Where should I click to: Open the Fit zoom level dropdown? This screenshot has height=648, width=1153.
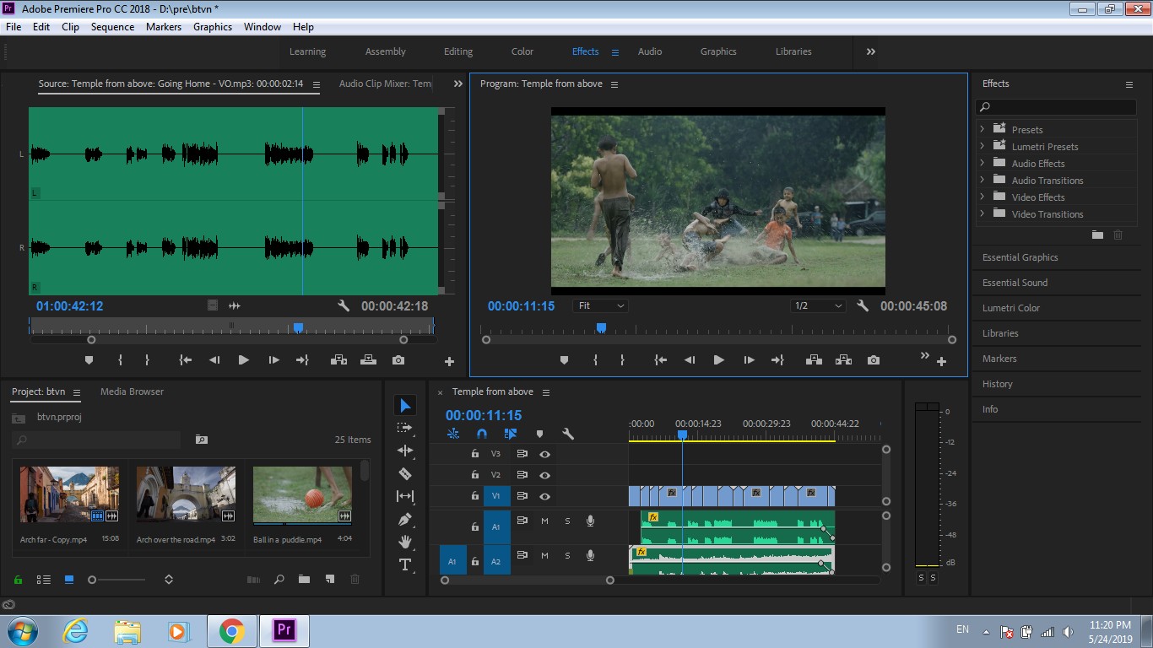click(x=601, y=305)
